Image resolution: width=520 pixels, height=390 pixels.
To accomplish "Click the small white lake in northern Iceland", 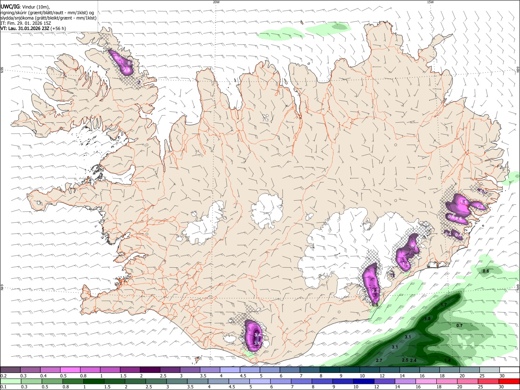I will click(266, 118).
